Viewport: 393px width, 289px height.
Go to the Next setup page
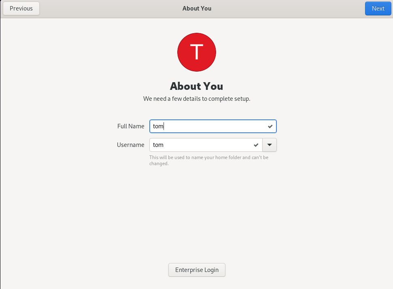[x=378, y=8]
